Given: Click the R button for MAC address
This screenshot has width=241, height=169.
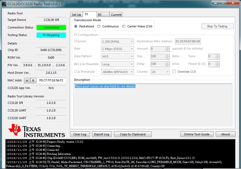Looking at the screenshot, I should pos(33,81).
